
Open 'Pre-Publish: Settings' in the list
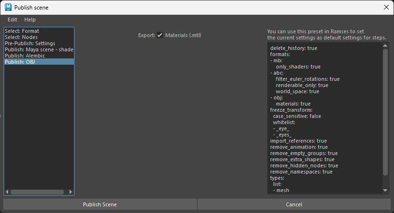click(30, 43)
